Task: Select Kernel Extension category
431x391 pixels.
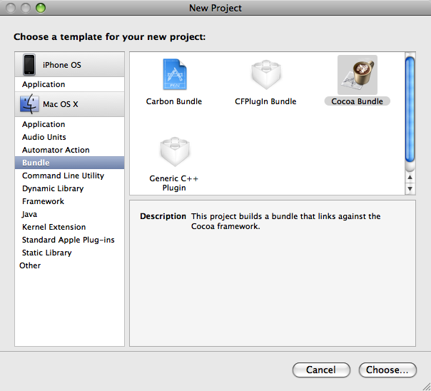Action: click(54, 227)
